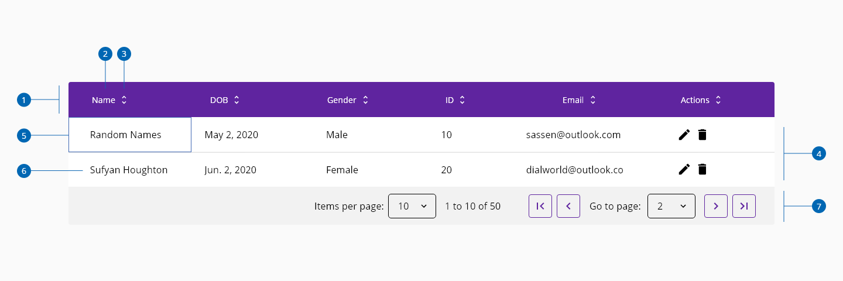Jump to the last page
This screenshot has width=843, height=281.
pos(744,206)
